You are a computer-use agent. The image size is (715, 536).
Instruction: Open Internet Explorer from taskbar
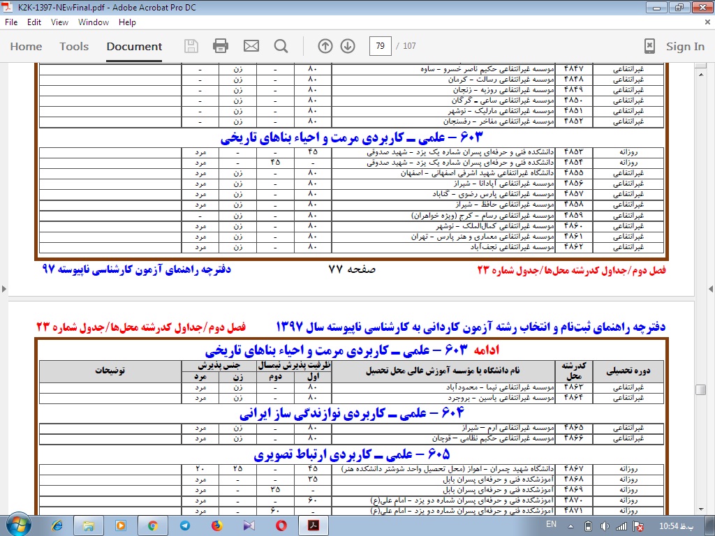57,526
